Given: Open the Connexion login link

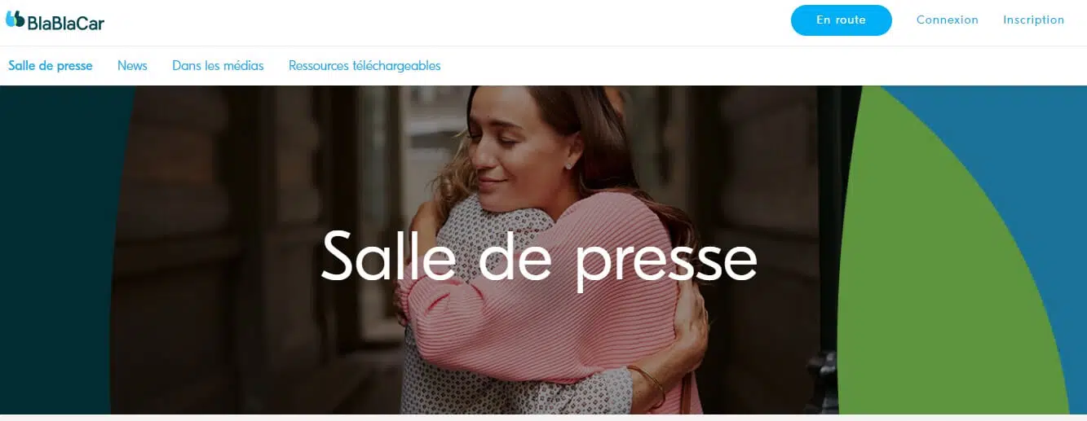Looking at the screenshot, I should pyautogui.click(x=947, y=20).
